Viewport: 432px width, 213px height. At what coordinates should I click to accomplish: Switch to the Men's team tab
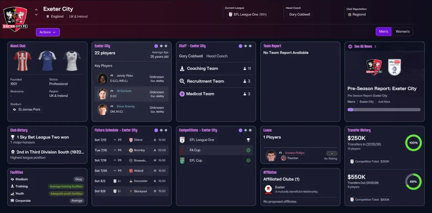click(x=383, y=32)
